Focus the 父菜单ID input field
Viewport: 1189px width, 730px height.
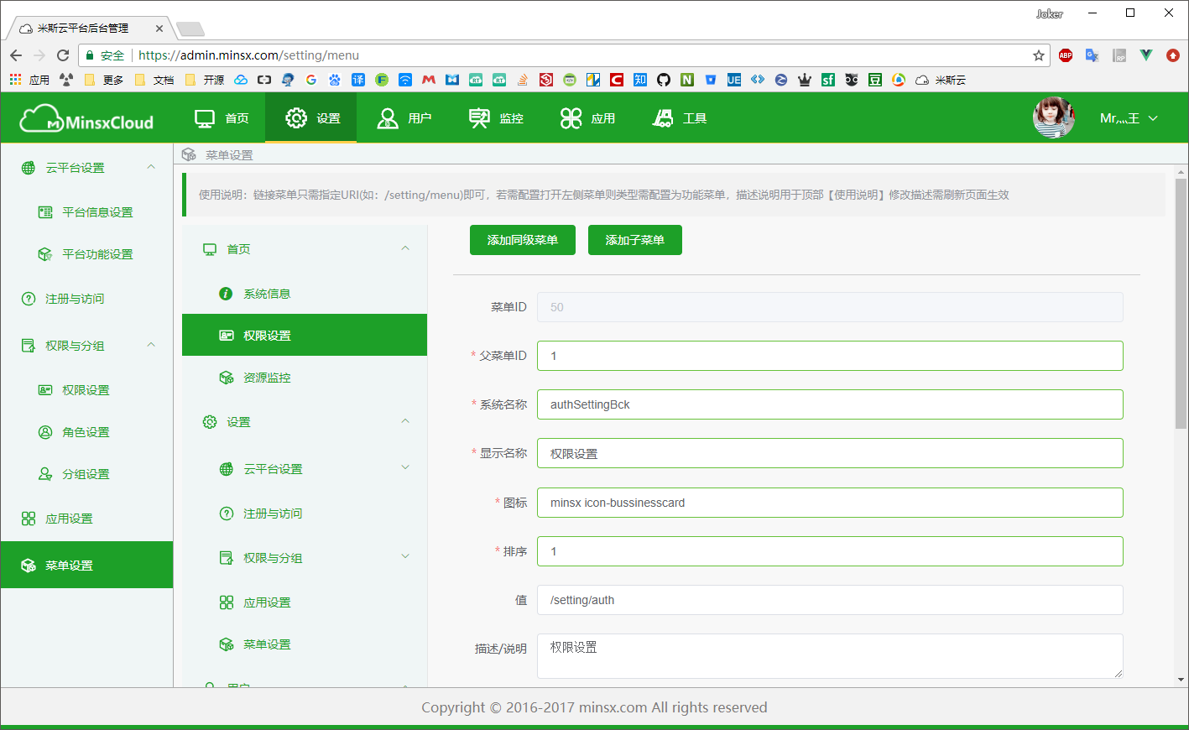pos(830,356)
